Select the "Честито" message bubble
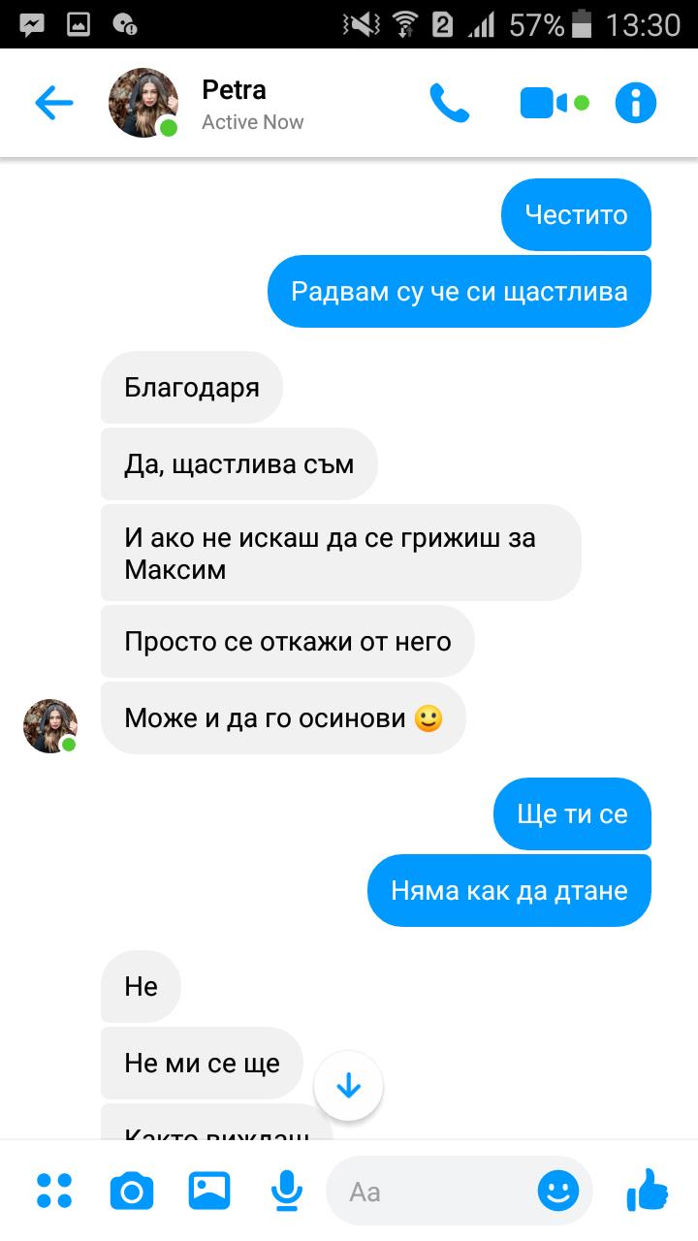Viewport: 698px width, 1241px height. point(576,214)
